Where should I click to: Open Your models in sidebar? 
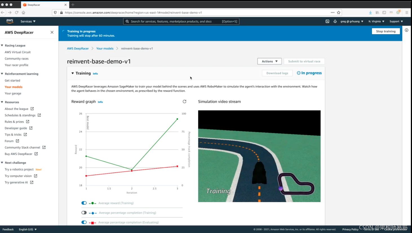tap(14, 87)
